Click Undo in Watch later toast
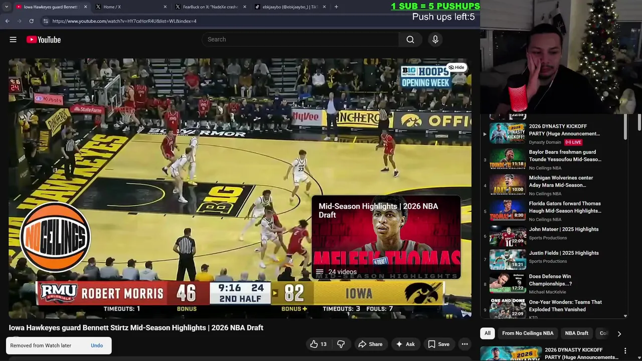This screenshot has width=642, height=361. (x=97, y=345)
